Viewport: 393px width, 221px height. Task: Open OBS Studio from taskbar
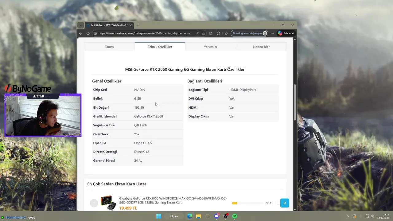tap(226, 216)
